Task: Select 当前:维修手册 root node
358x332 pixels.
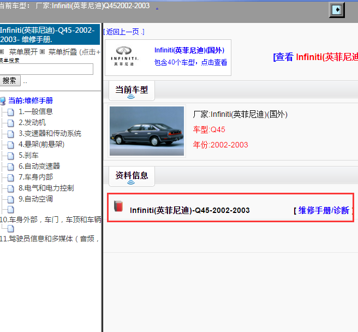Action: pyautogui.click(x=31, y=100)
